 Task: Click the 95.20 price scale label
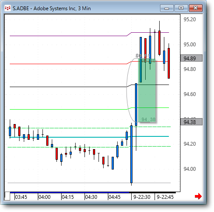click(x=190, y=20)
